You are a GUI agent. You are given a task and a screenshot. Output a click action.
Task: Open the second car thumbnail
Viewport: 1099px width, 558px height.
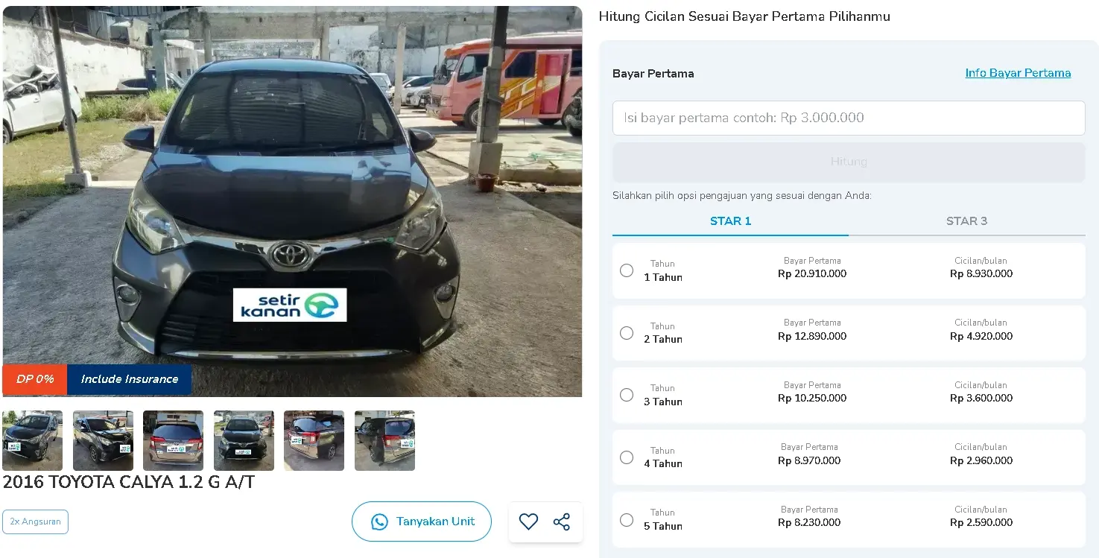(103, 440)
